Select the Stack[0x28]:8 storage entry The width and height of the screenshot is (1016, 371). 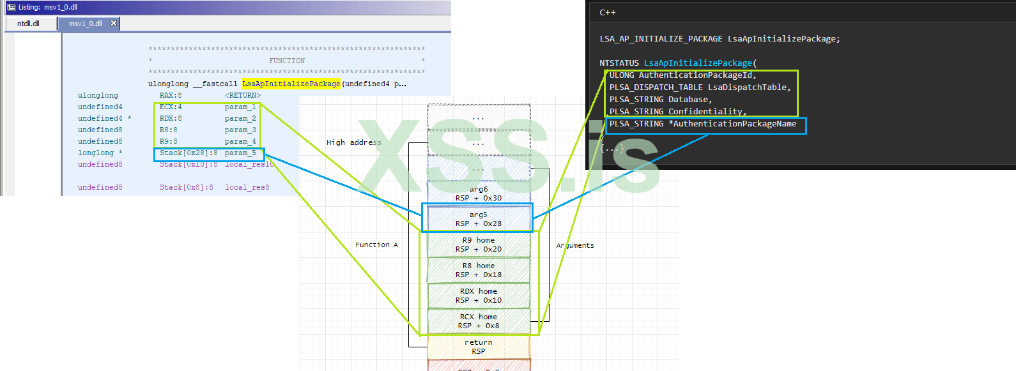[189, 153]
